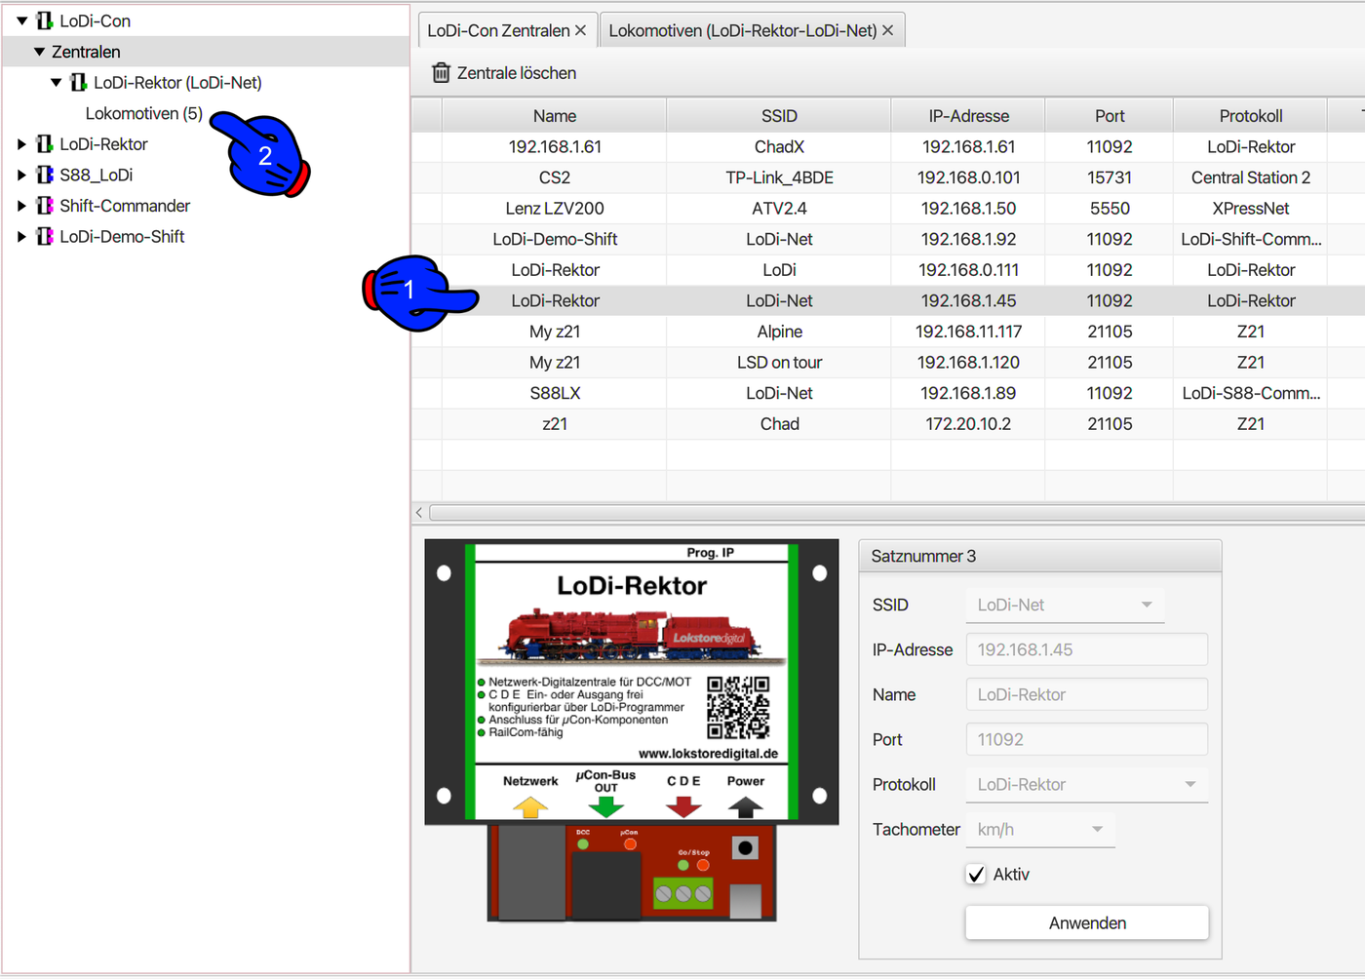The image size is (1365, 979).
Task: Select the S88LX table row
Action: [x=888, y=393]
